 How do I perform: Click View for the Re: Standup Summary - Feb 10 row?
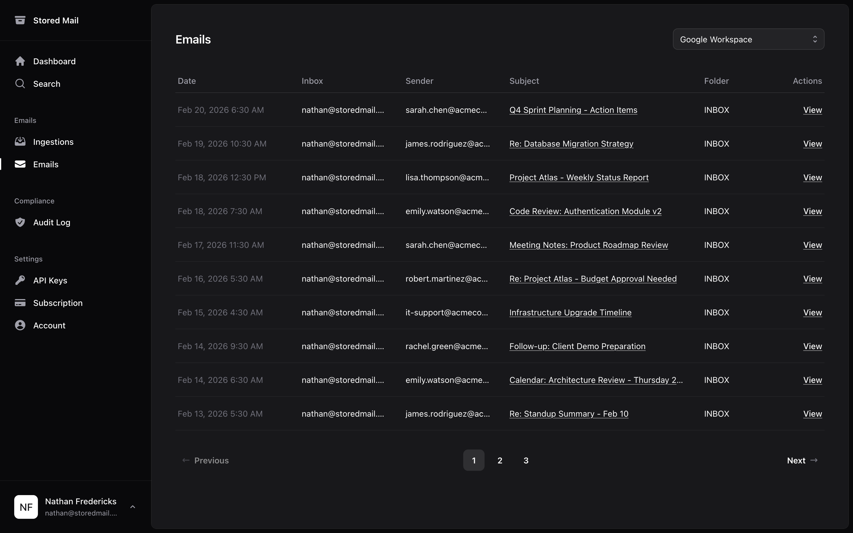(812, 414)
